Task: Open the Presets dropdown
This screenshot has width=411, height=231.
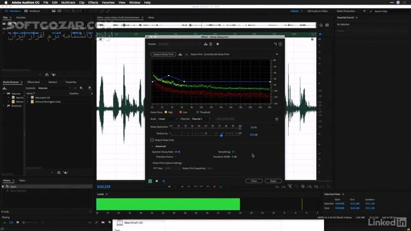Action: coord(180,44)
